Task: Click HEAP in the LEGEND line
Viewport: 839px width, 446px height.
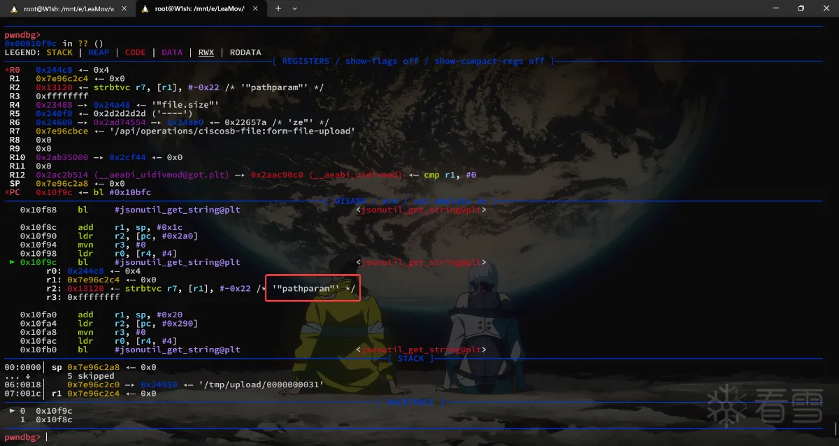Action: 98,52
